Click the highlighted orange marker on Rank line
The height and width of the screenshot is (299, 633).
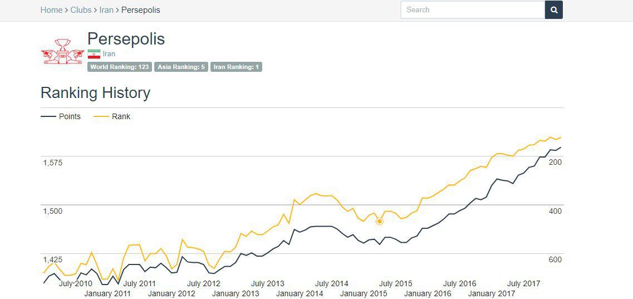pyautogui.click(x=380, y=221)
